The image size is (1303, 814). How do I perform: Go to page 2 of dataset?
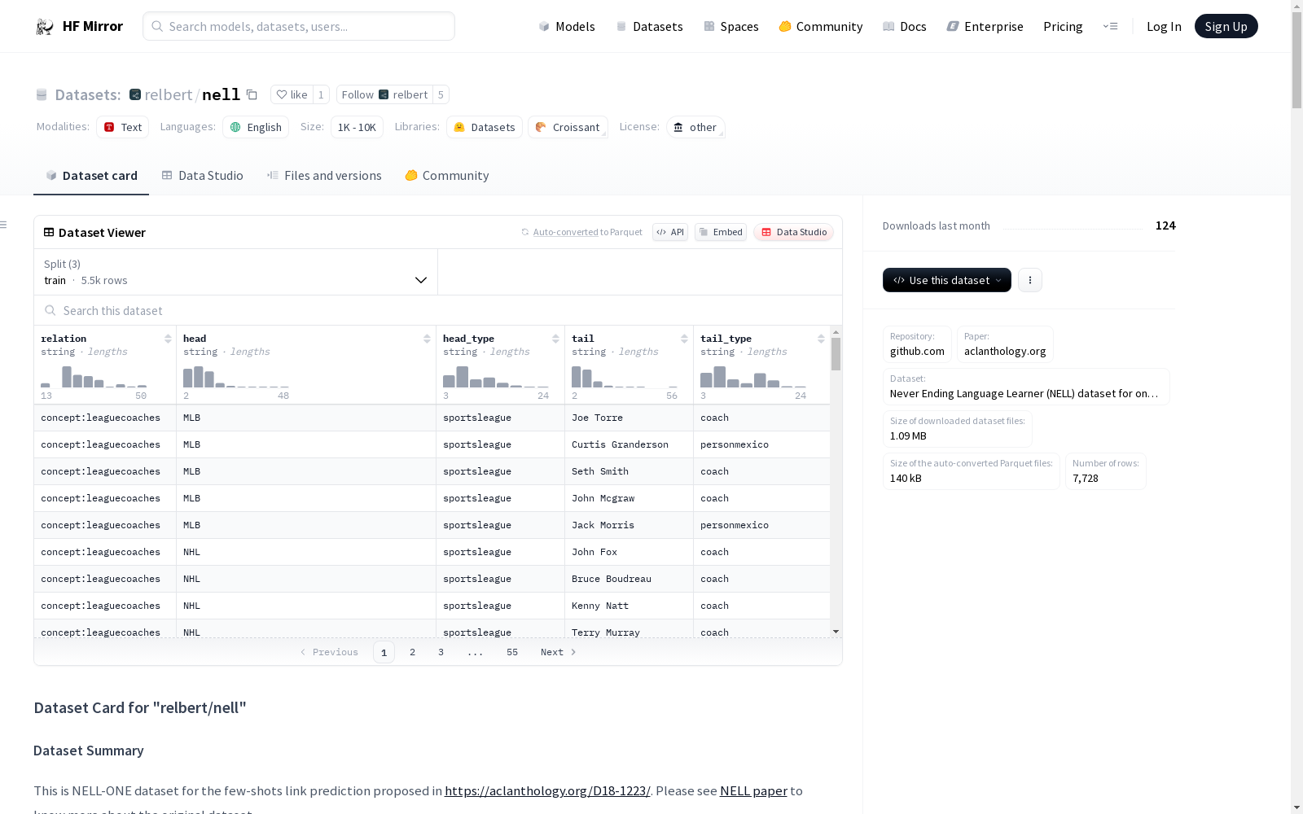click(413, 652)
